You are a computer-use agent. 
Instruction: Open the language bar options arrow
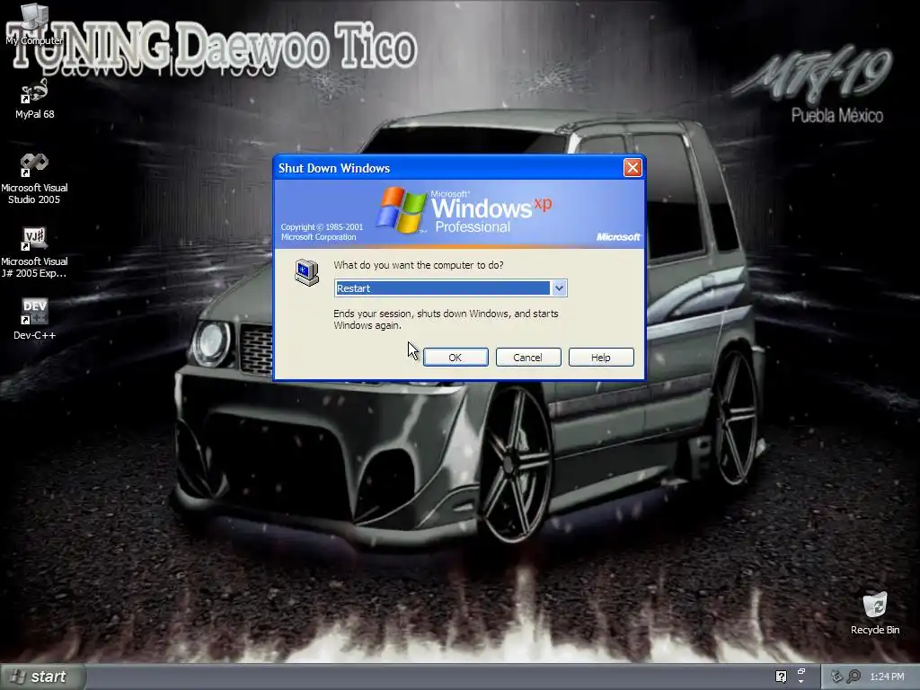pos(801,683)
